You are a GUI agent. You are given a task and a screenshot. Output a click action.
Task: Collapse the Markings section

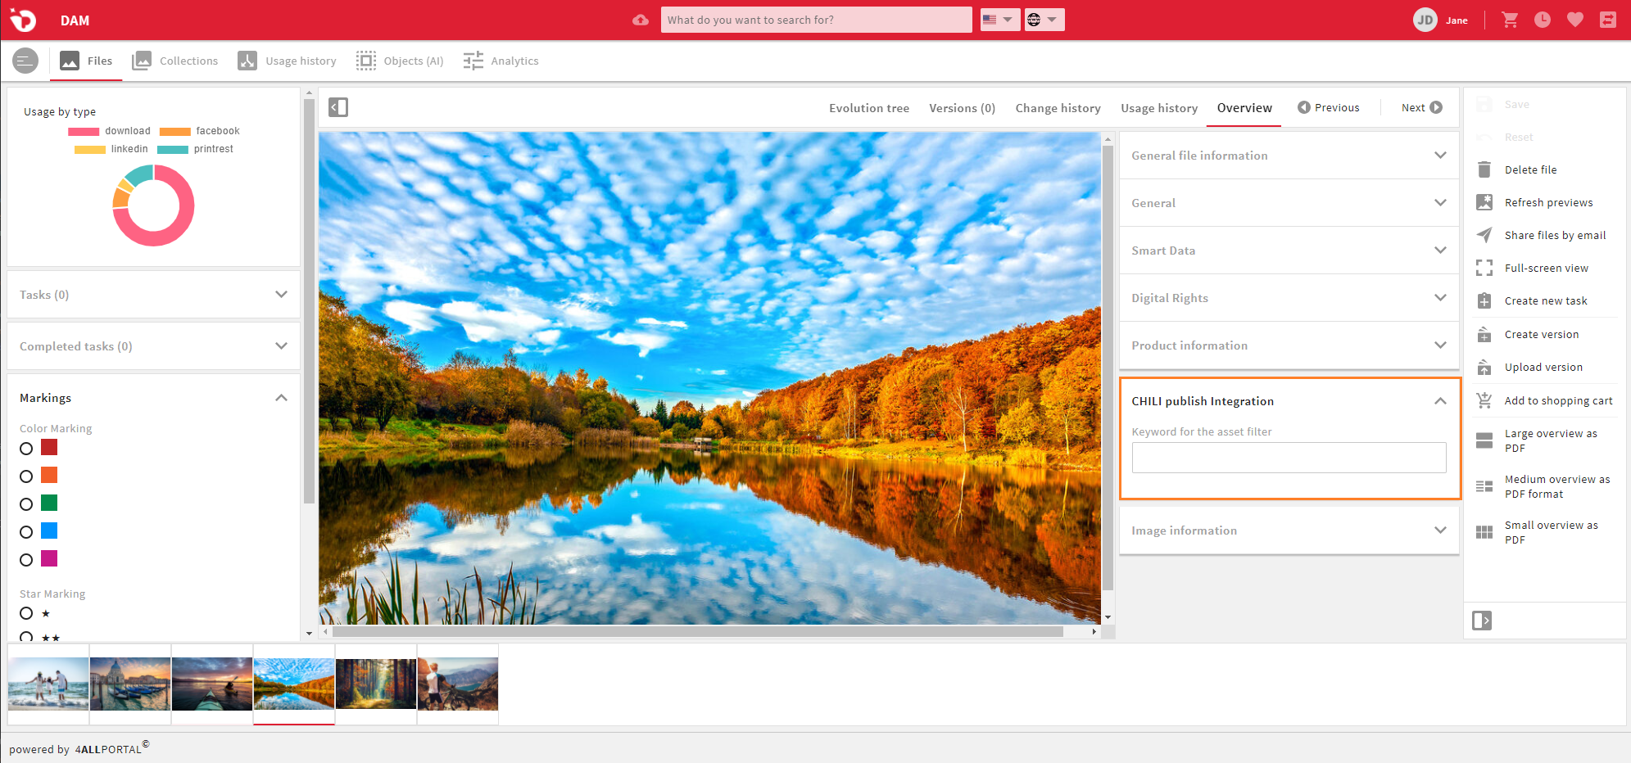click(x=281, y=398)
